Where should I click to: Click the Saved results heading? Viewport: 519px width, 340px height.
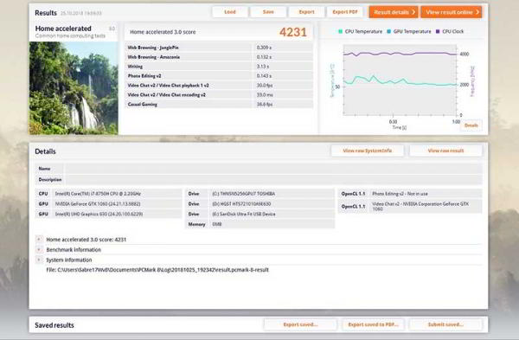pos(54,325)
